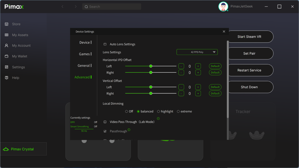Decrease Horizontal IPD Offset Right value
Viewport: 299px width, 168px height.
pos(181,72)
